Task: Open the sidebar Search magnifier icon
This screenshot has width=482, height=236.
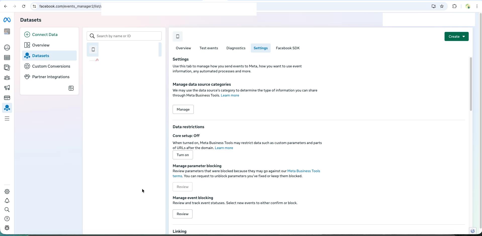Action: (7, 210)
